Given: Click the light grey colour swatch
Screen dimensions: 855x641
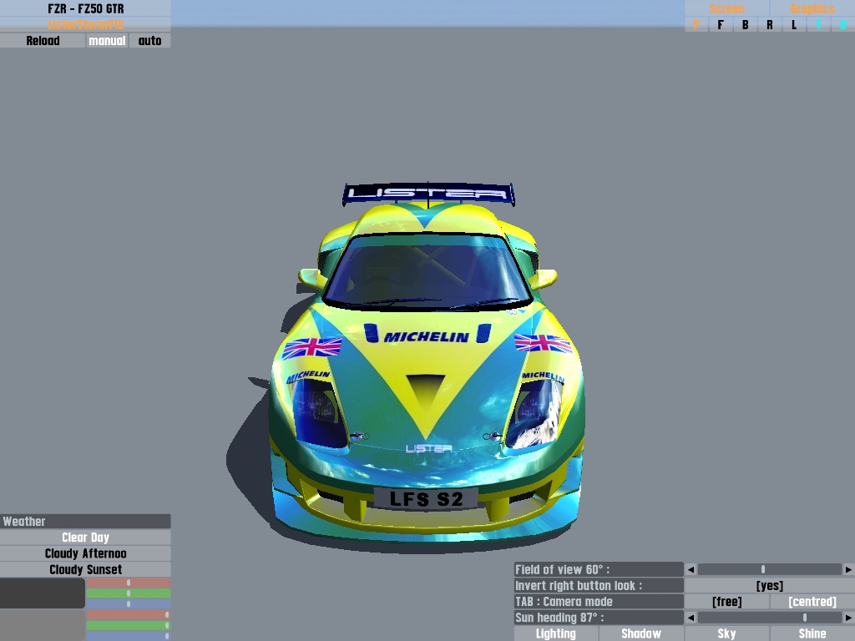Looking at the screenshot, I should click(42, 625).
